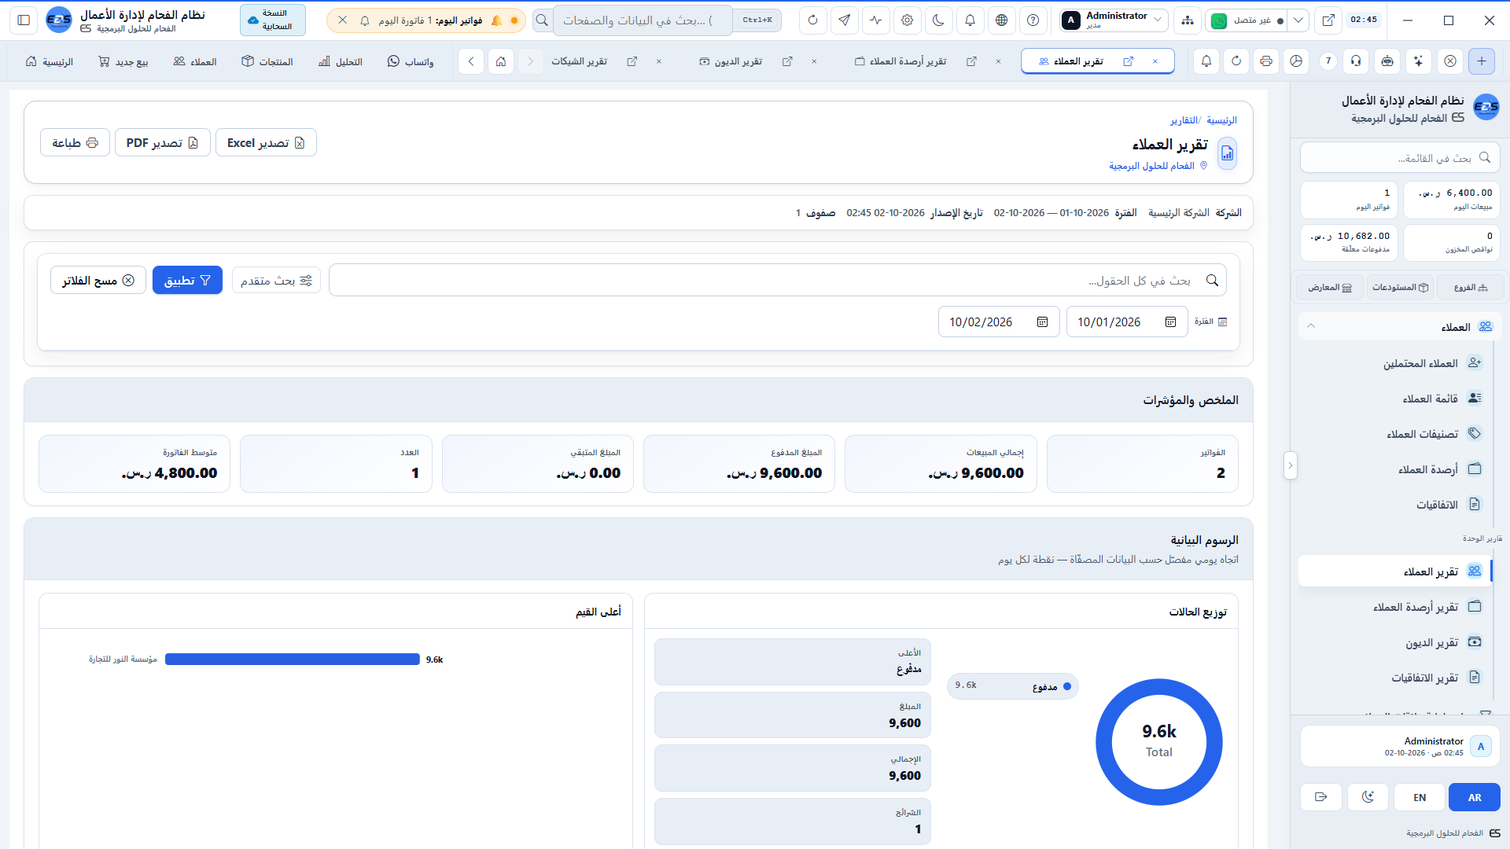Toggle the sidebar panel icon at top-left
Viewport: 1510px width, 849px height.
24,20
